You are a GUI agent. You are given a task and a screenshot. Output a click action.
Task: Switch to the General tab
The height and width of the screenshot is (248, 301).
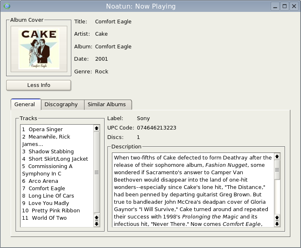(26, 105)
